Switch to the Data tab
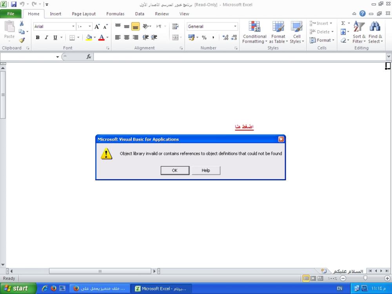This screenshot has height=294, width=392. click(x=140, y=14)
